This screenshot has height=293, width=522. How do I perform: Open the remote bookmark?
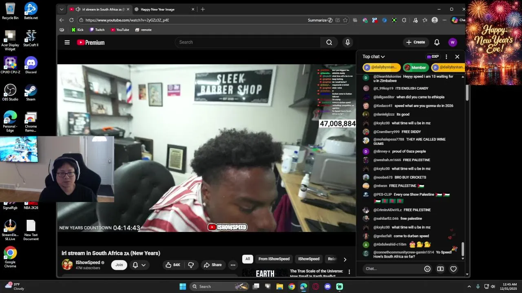[x=143, y=30]
